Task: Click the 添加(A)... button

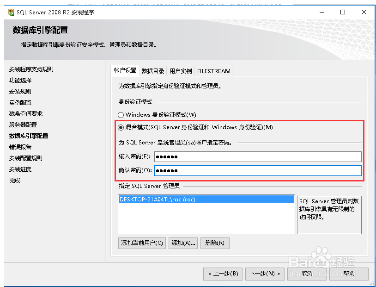Action: pyautogui.click(x=182, y=243)
